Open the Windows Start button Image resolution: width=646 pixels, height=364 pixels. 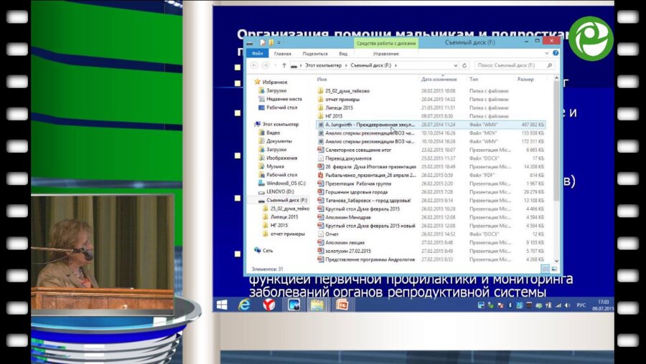[222, 305]
